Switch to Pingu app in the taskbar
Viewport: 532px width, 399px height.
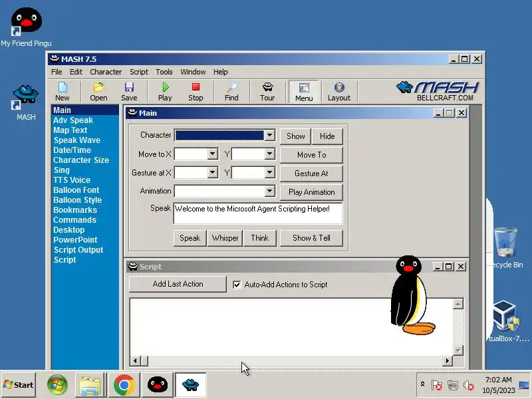pyautogui.click(x=157, y=385)
